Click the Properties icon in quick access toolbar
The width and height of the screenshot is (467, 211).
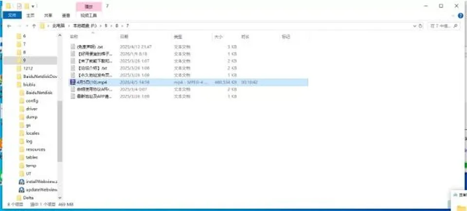[x=19, y=6]
